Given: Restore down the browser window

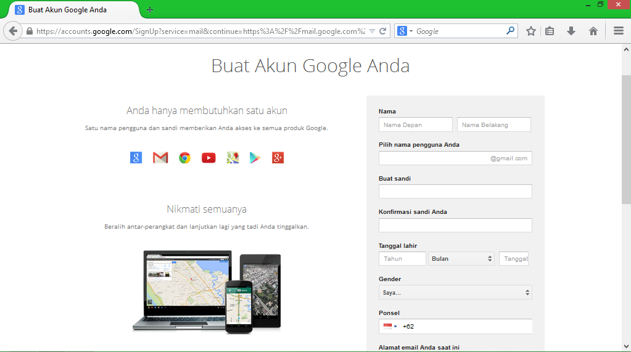Looking at the screenshot, I should coord(600,5).
